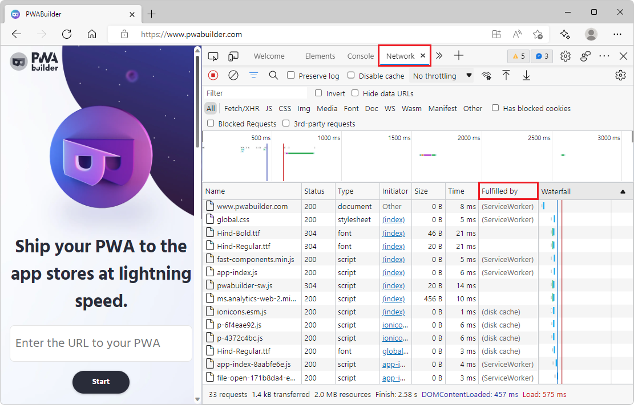Stop recording network log
The width and height of the screenshot is (634, 405).
tap(213, 75)
